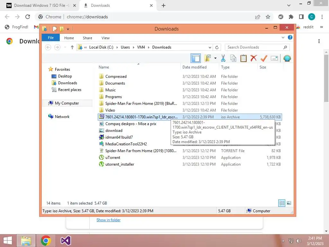Click the red Delete X icon
The image size is (329, 247).
tap(253, 58)
